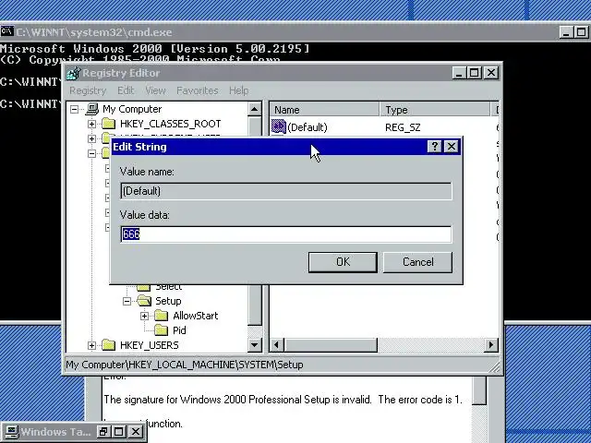Click the Value name field showing (Default)

[285, 191]
